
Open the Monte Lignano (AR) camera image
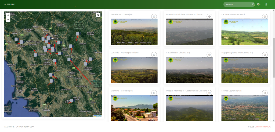coord(245,108)
